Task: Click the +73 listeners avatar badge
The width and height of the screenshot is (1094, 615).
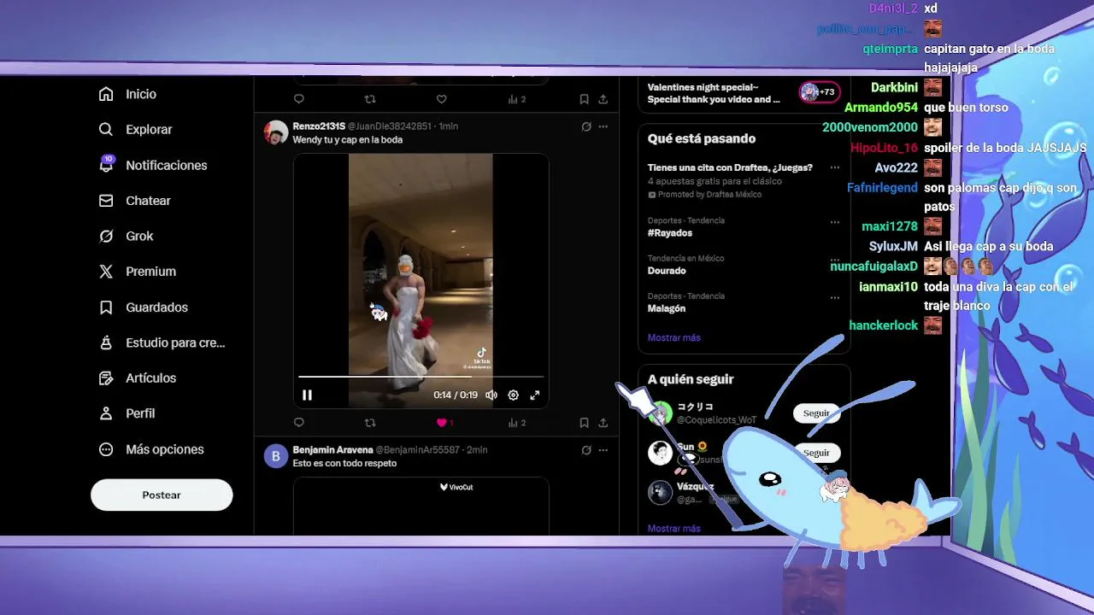Action: coord(820,92)
